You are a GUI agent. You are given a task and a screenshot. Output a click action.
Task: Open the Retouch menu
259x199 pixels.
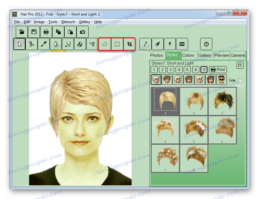[68, 22]
